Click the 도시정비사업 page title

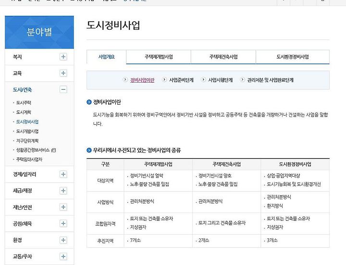113,25
